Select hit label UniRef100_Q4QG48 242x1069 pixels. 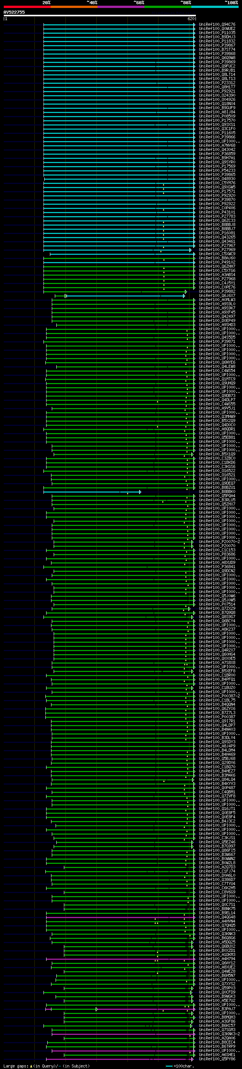pyautogui.click(x=217, y=917)
